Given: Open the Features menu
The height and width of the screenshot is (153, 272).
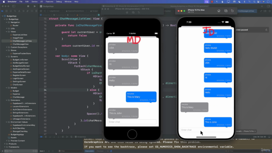Looking at the screenshot, I should pyautogui.click(x=49, y=2).
